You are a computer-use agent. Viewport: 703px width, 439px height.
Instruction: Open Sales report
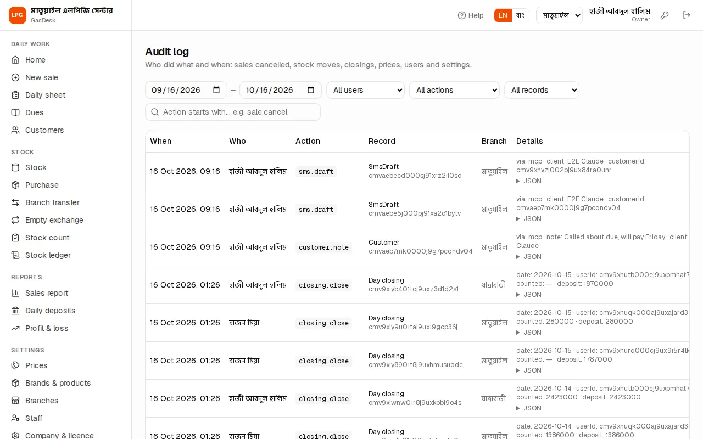66,293
